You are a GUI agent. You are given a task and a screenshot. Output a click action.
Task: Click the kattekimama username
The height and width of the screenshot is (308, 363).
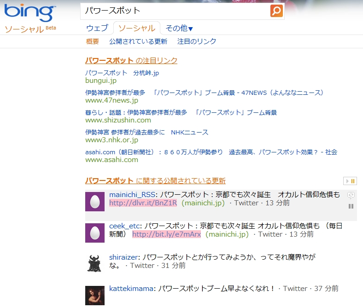[x=131, y=289]
